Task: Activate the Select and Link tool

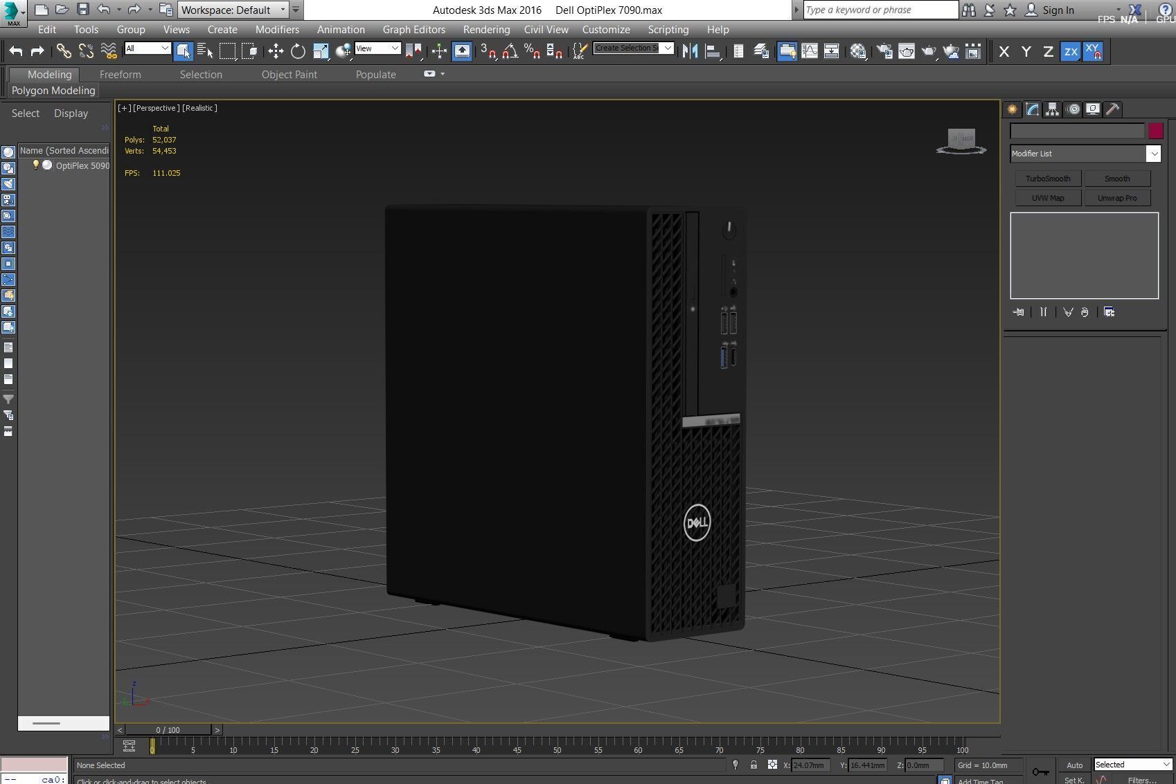Action: coord(64,51)
